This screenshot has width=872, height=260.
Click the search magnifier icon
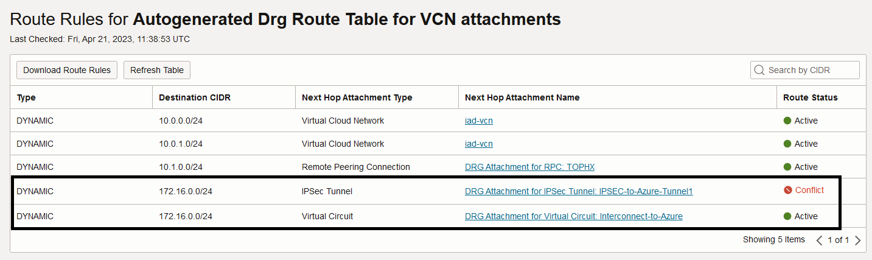click(759, 70)
